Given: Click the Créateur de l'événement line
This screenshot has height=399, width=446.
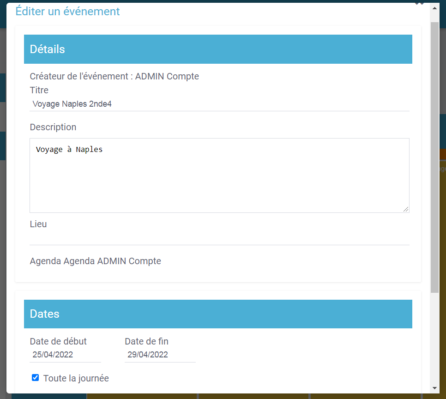Looking at the screenshot, I should tap(115, 76).
